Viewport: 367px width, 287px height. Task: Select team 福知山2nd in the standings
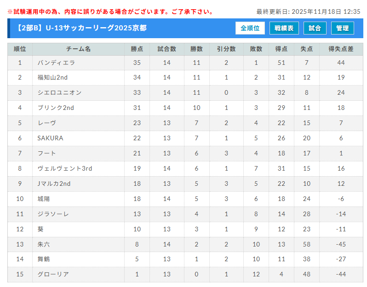(52, 77)
